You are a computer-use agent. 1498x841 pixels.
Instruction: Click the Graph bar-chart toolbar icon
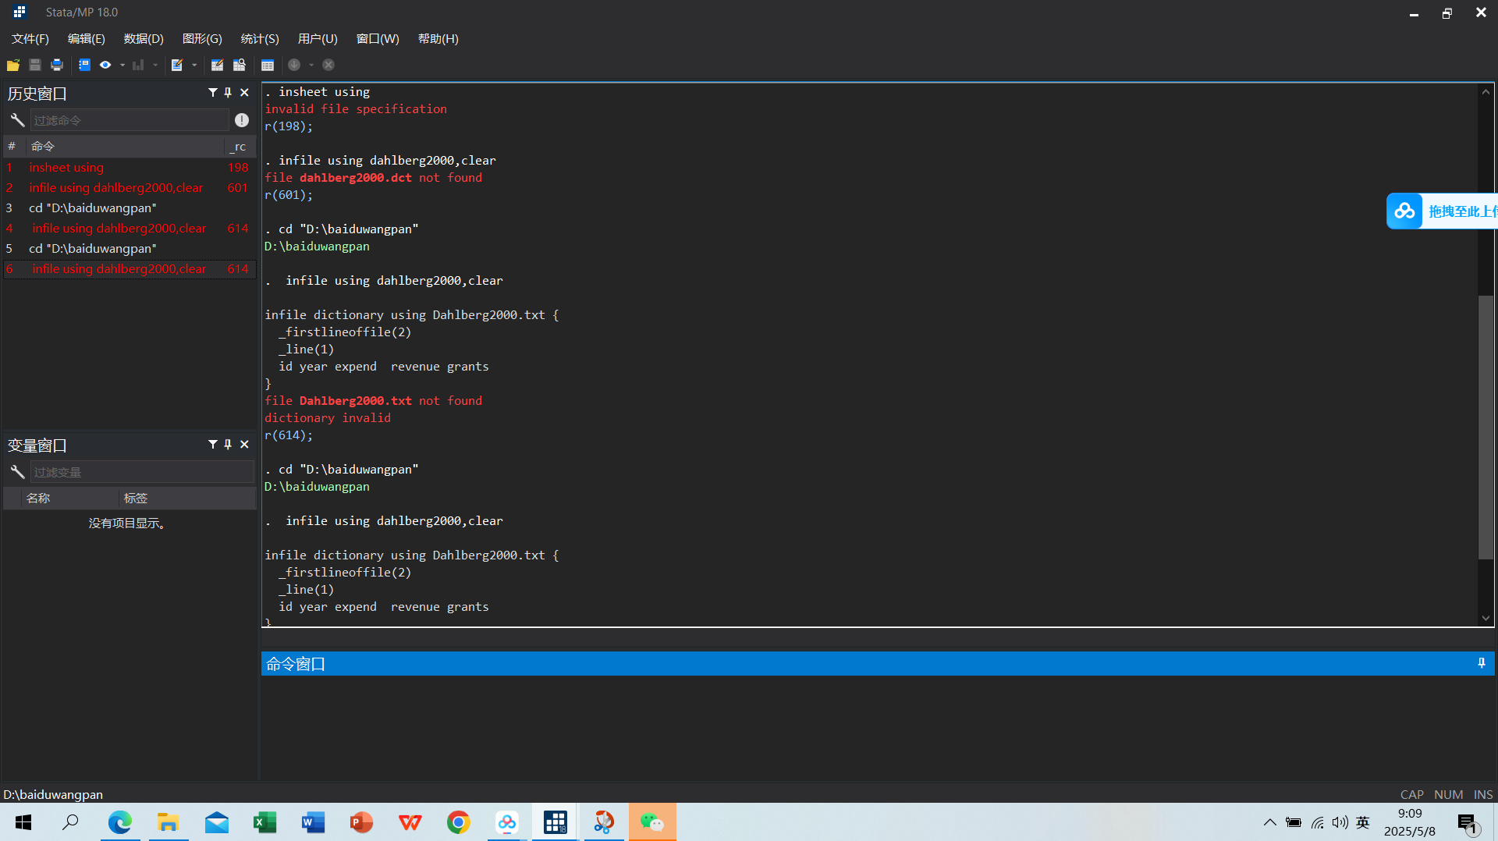(x=138, y=65)
